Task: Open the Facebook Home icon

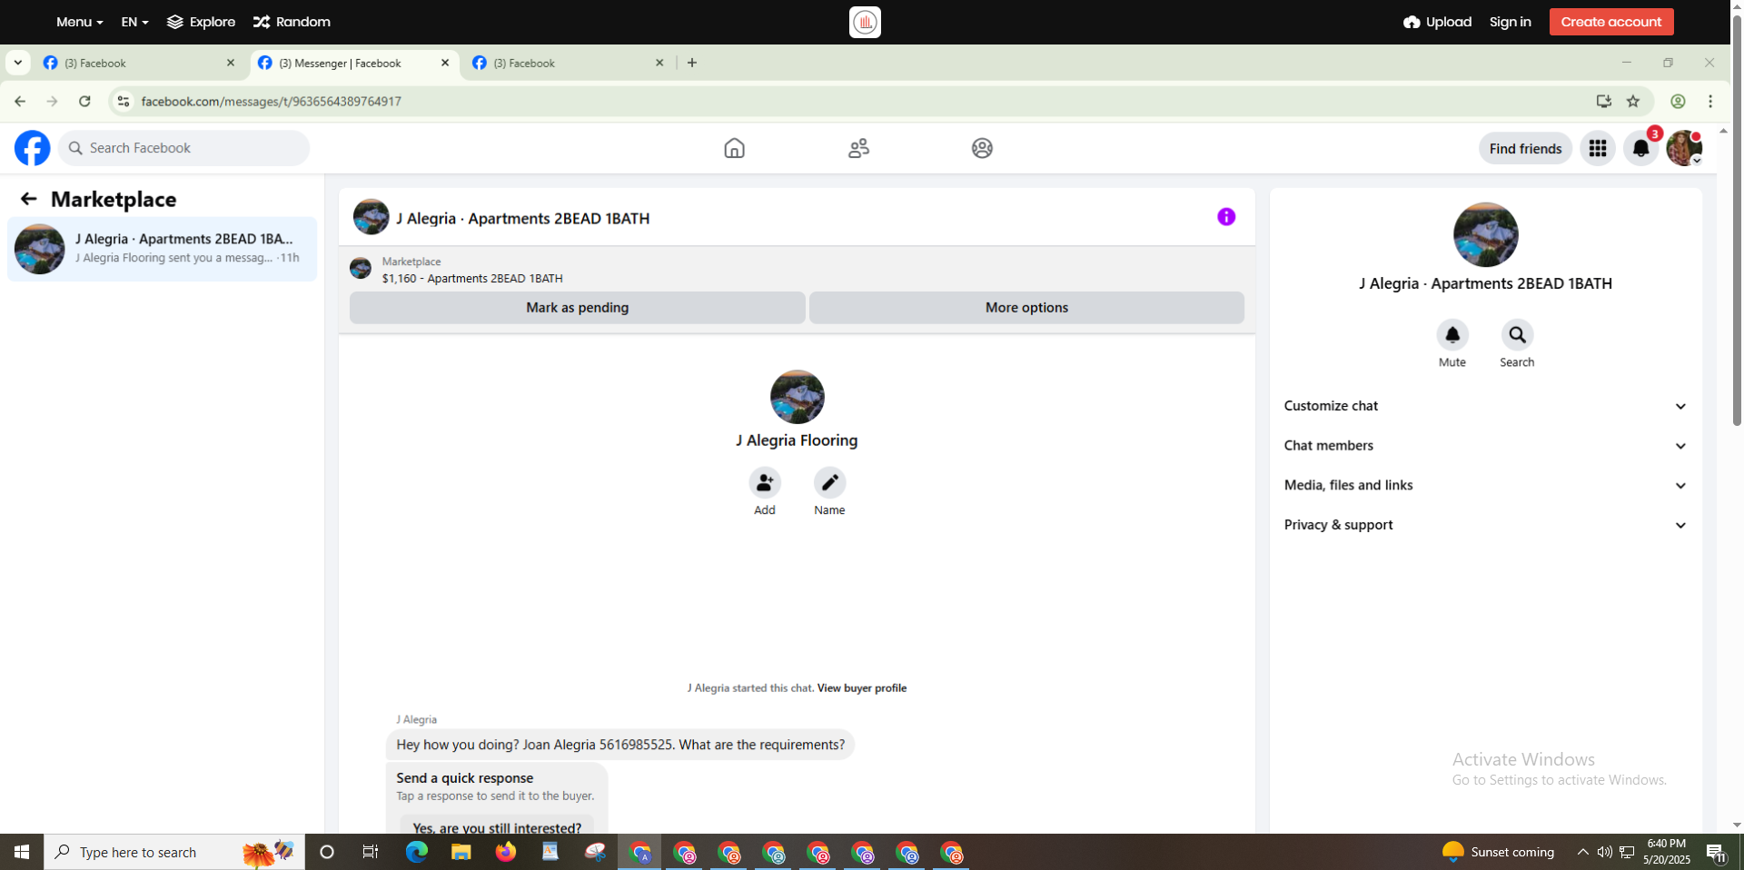Action: pos(734,148)
